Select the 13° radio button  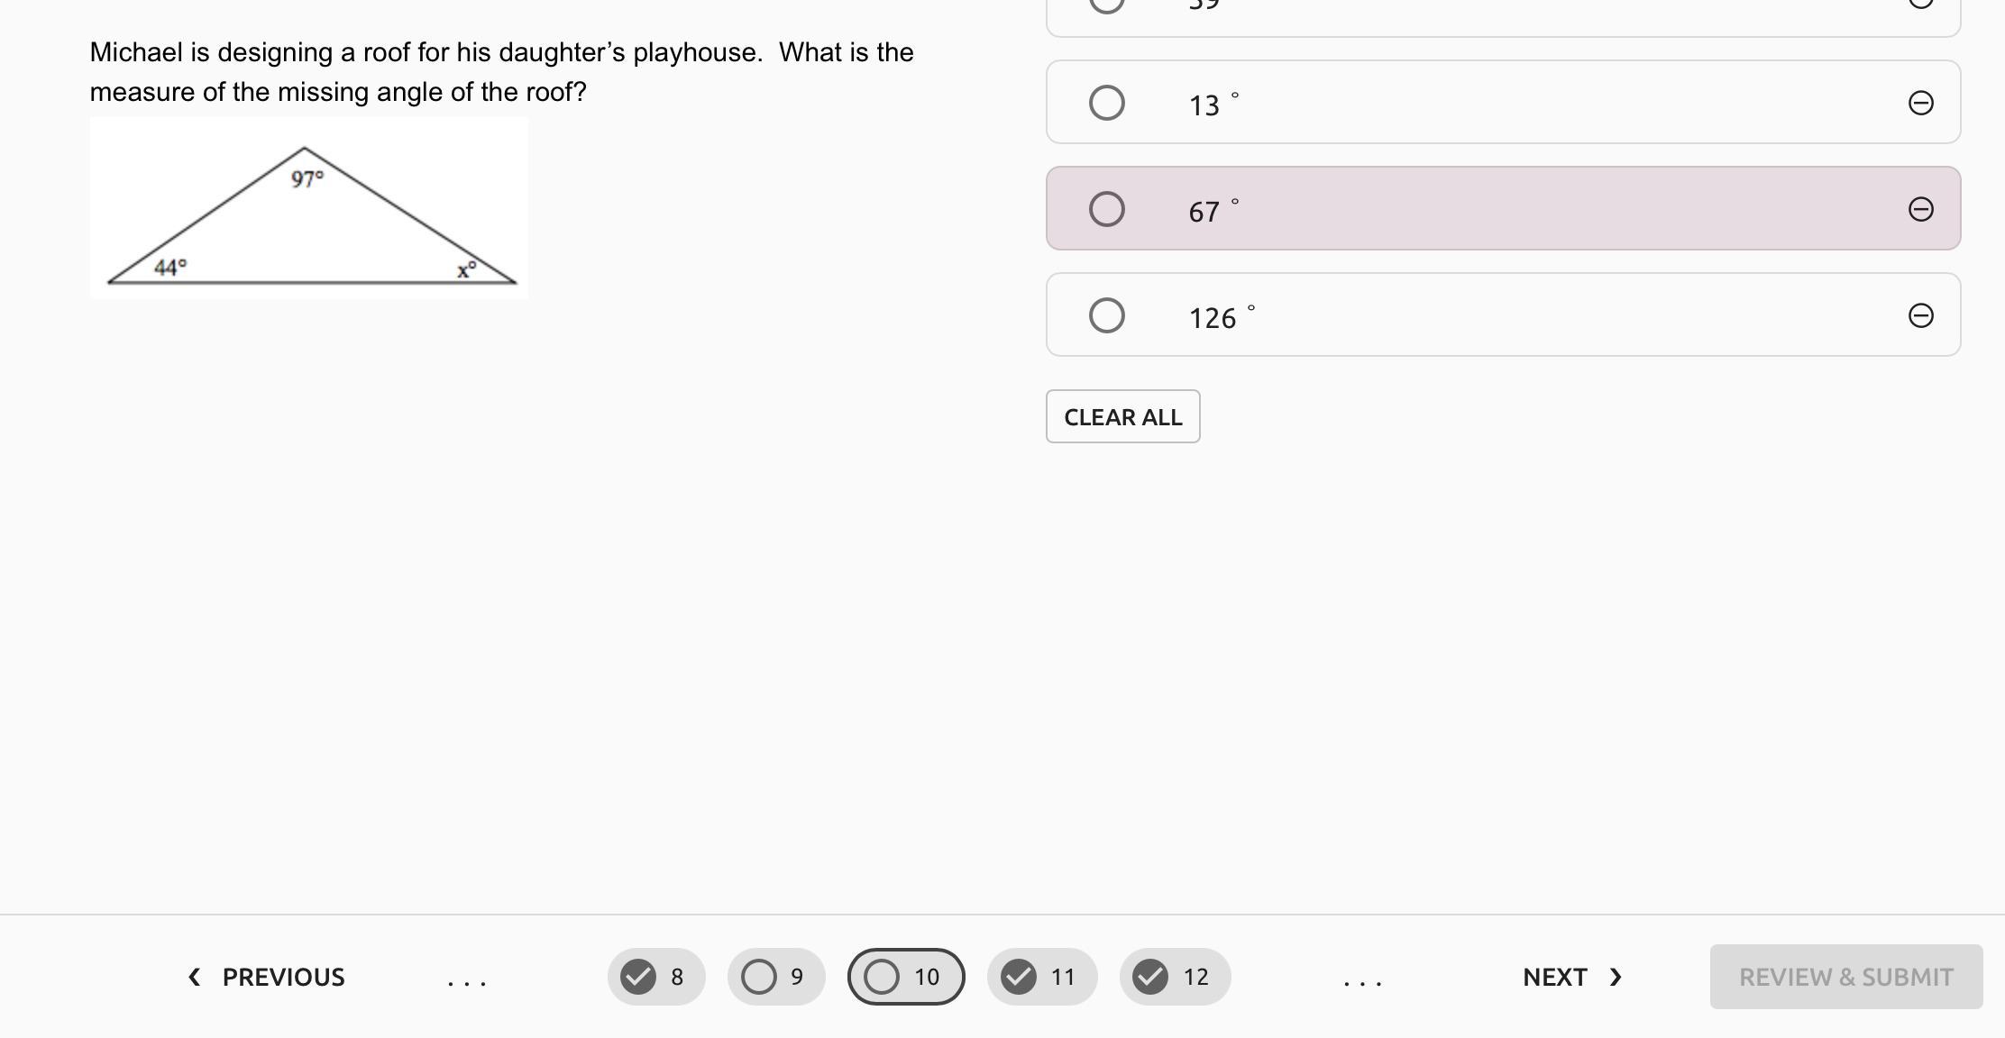(x=1107, y=103)
